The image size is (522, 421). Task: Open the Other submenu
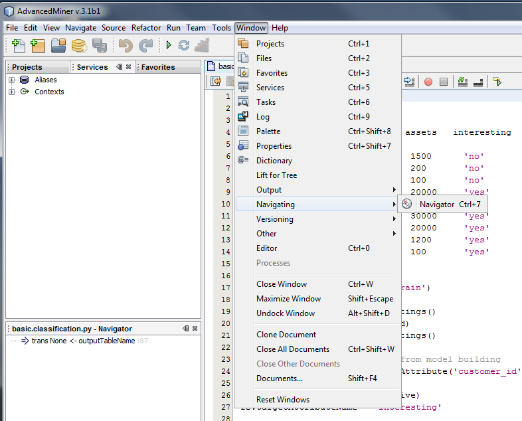[318, 234]
